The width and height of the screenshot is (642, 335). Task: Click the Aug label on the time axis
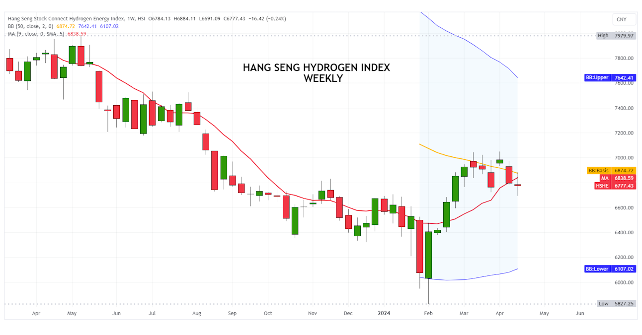click(197, 313)
